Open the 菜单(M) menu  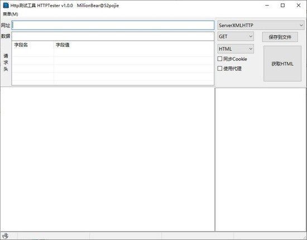pos(11,14)
